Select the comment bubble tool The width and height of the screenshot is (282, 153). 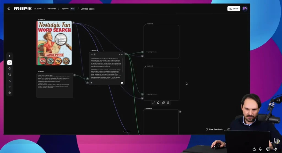(10, 74)
